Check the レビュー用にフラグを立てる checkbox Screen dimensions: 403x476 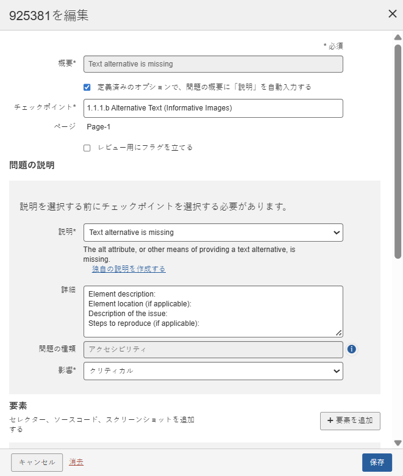87,148
